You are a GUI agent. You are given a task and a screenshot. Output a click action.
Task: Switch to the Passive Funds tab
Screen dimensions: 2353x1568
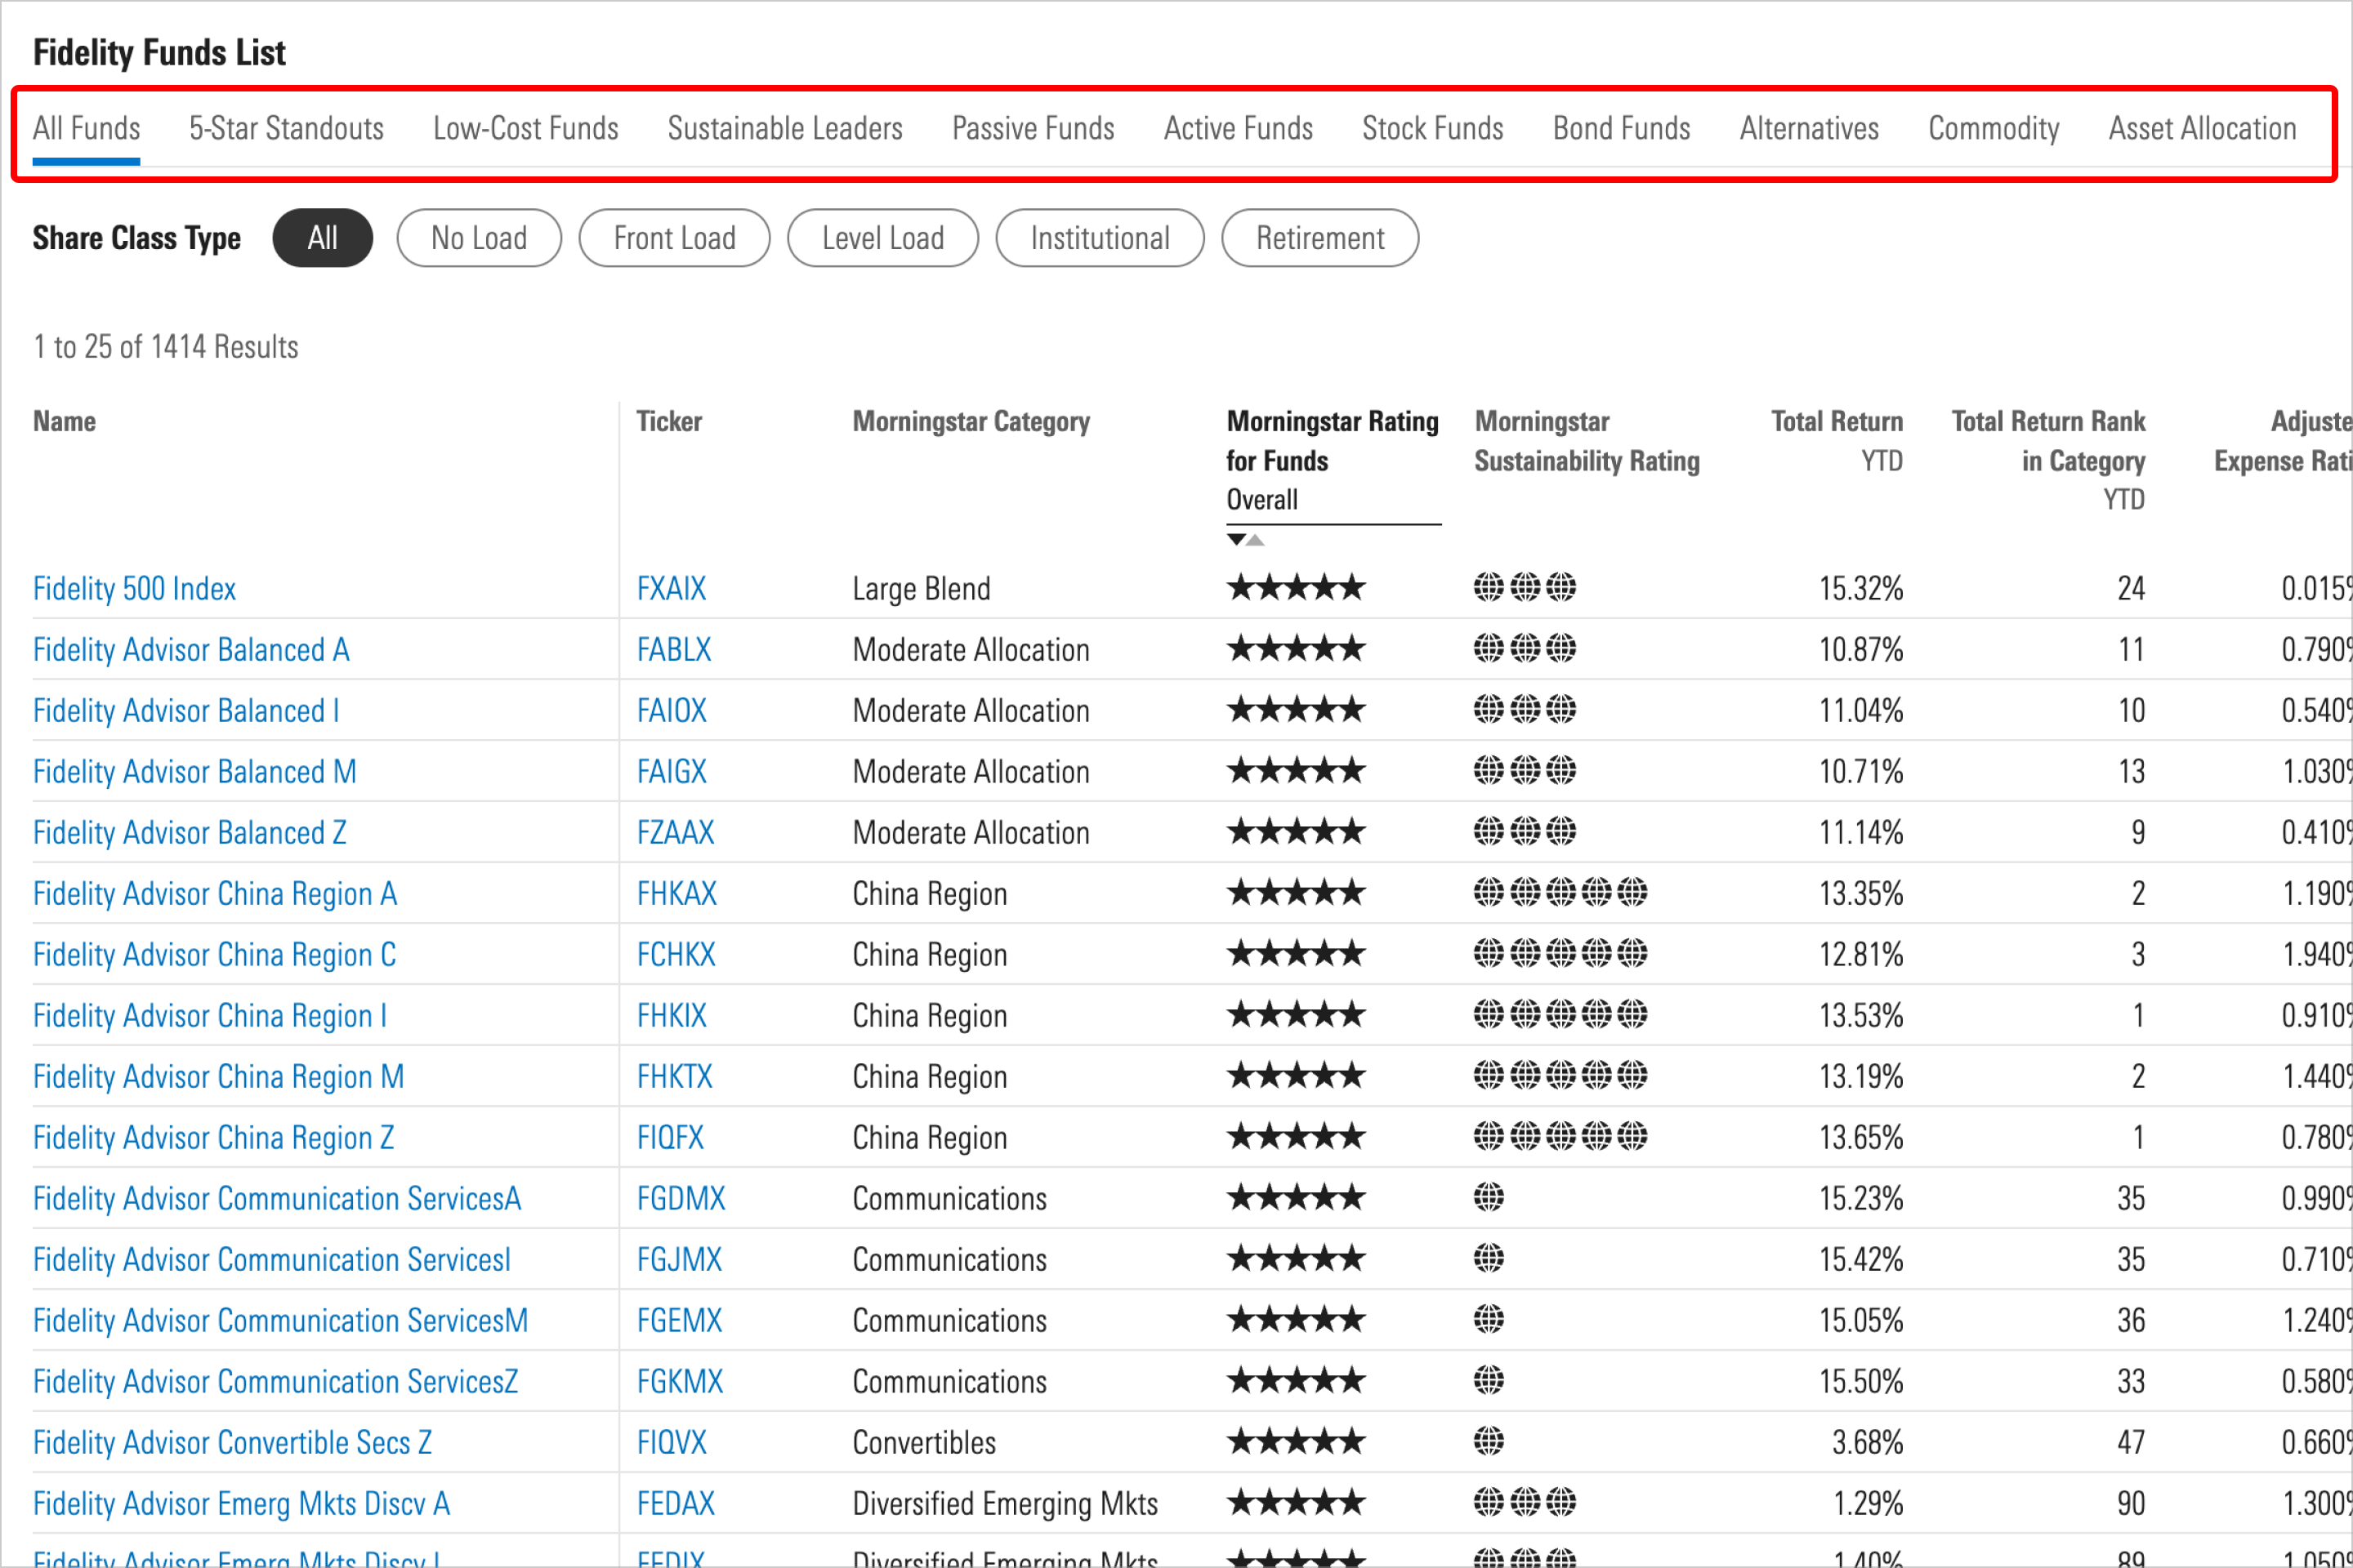pos(1034,129)
